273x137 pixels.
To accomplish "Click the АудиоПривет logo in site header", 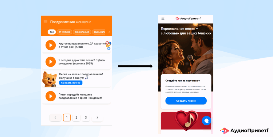I will [188, 19].
